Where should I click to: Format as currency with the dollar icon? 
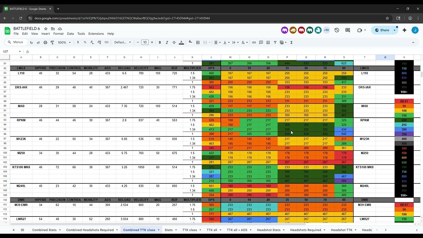pyautogui.click(x=78, y=42)
